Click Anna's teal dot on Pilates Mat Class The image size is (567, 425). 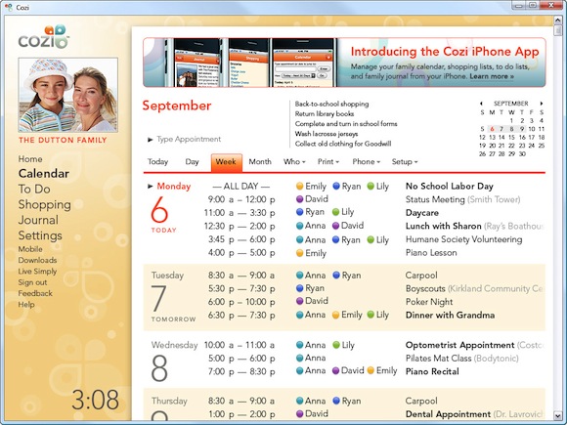[x=299, y=358]
